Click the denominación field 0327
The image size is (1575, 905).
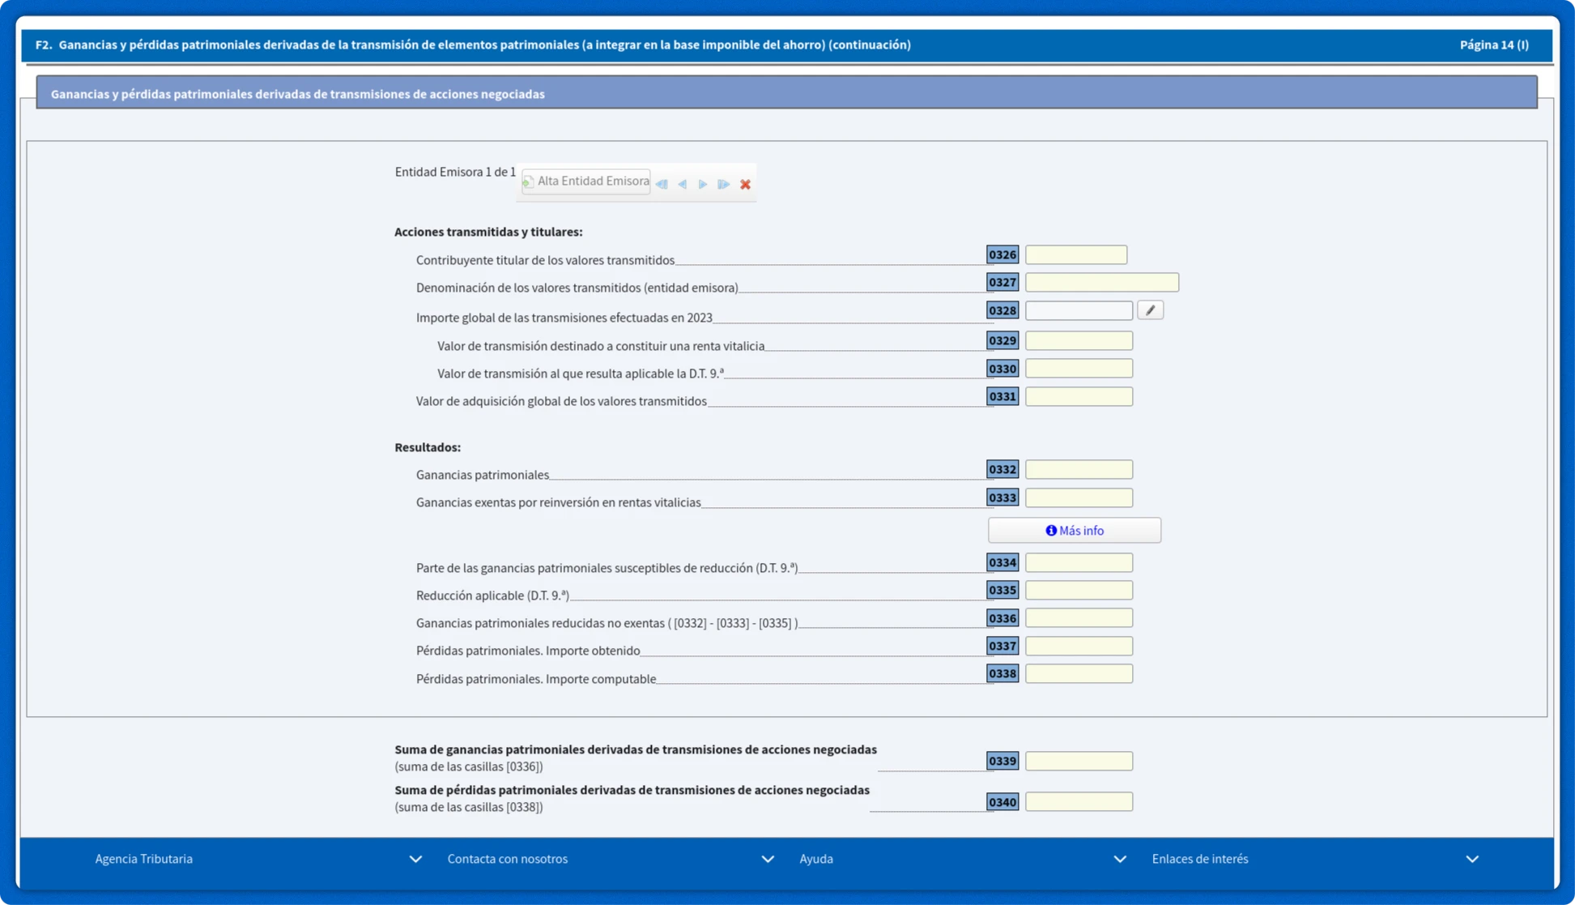(1101, 283)
